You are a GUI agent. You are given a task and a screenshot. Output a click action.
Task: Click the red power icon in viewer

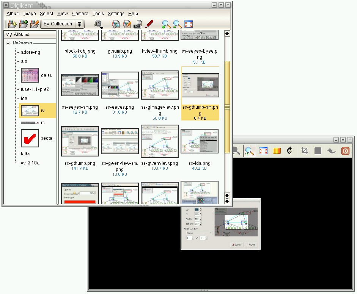pos(345,151)
